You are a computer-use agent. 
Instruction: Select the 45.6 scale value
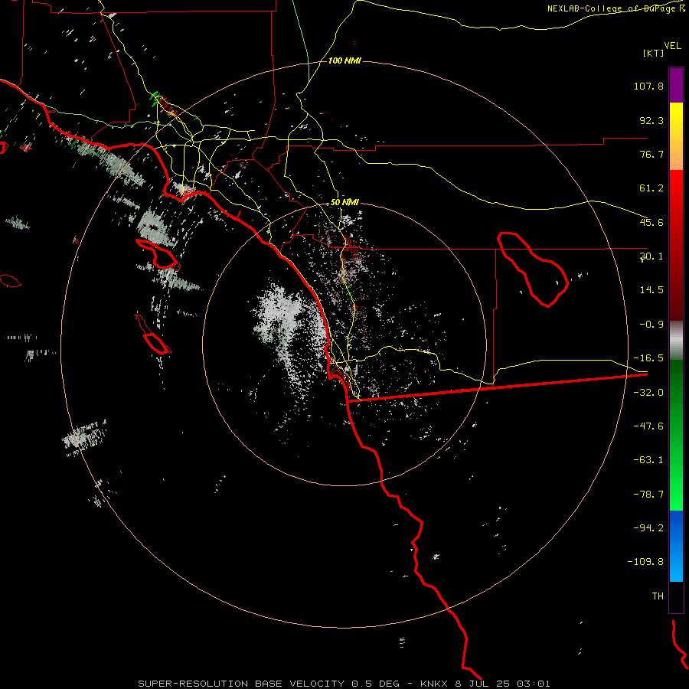click(x=651, y=222)
